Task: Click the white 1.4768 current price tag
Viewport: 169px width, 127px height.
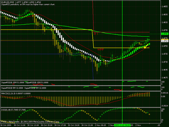Action: (x=165, y=41)
